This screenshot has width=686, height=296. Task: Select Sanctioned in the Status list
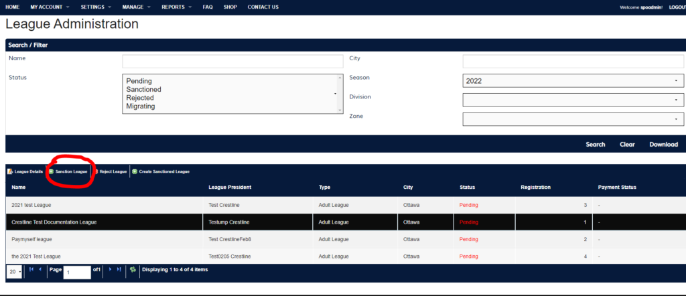pyautogui.click(x=143, y=89)
